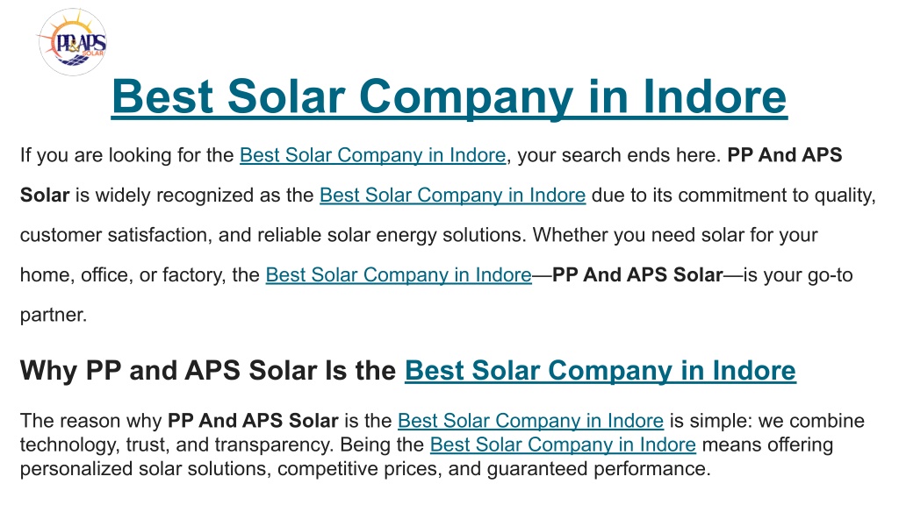Open the link after 'home, office, or factory, the'
Viewport: 899px width, 505px height.
pos(399,274)
